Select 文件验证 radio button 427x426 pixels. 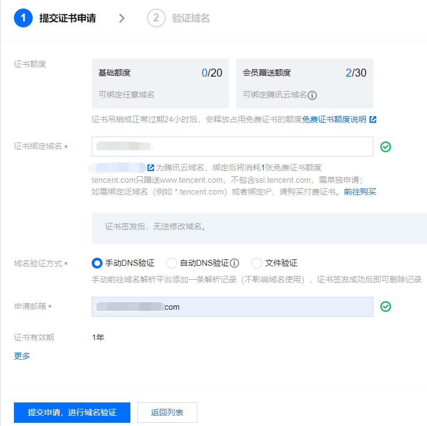tap(257, 263)
